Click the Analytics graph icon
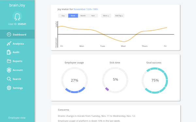The width and height of the screenshot is (196, 122). [x=9, y=44]
